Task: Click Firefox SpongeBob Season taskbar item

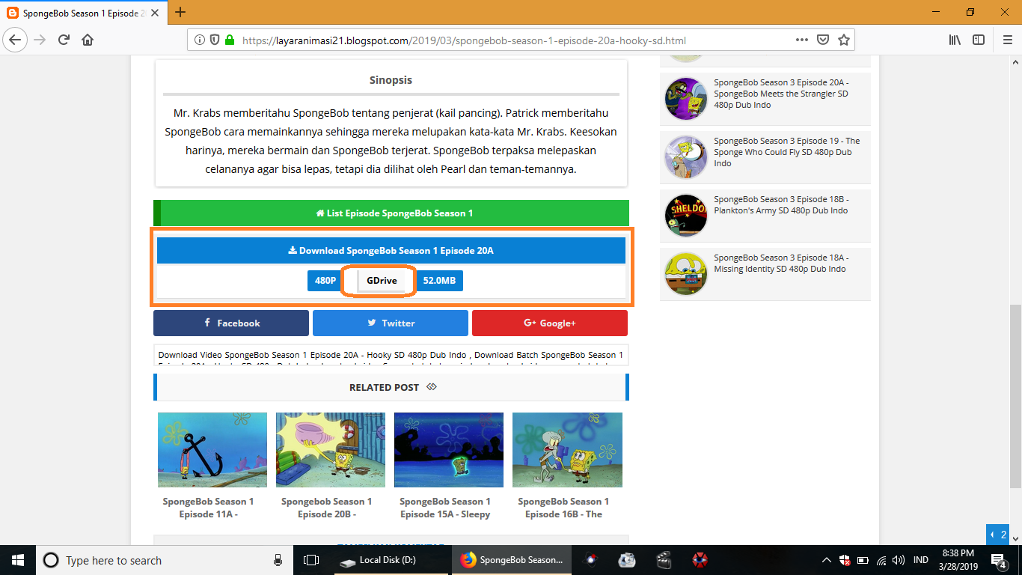Action: click(x=512, y=560)
